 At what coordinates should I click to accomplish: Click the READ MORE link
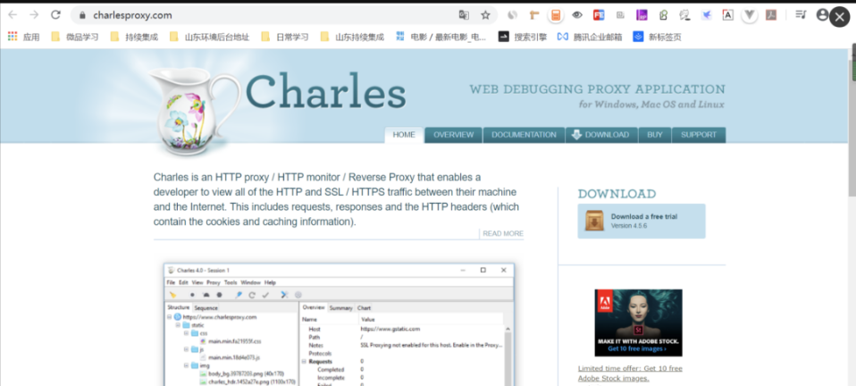[503, 234]
